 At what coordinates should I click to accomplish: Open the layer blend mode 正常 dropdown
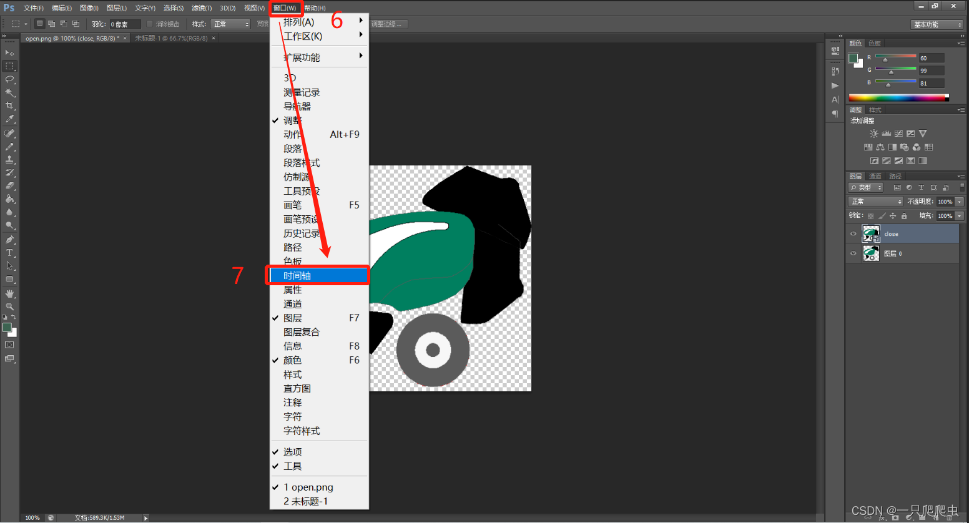click(x=875, y=202)
